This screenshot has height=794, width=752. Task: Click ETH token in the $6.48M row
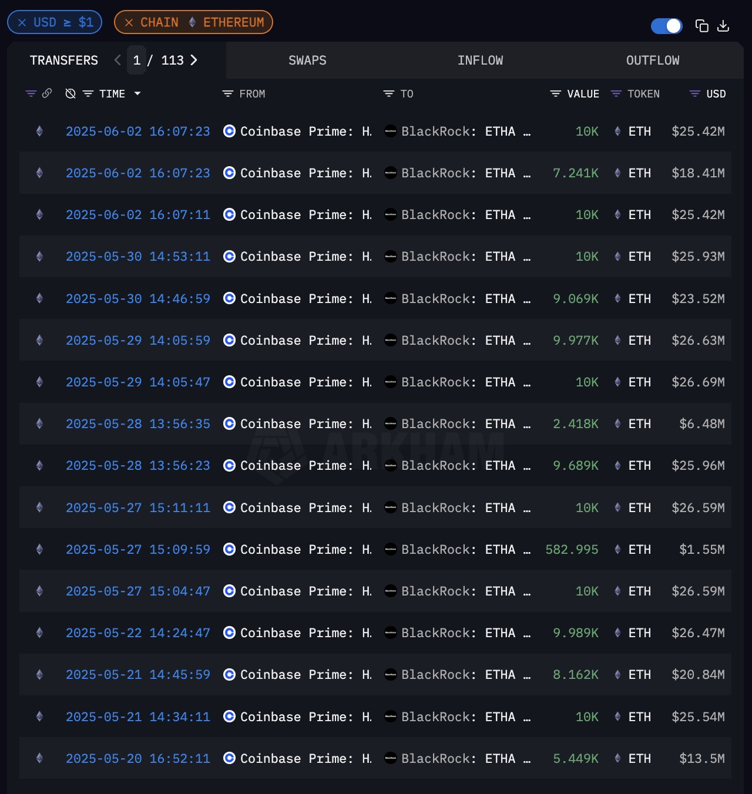pyautogui.click(x=639, y=424)
